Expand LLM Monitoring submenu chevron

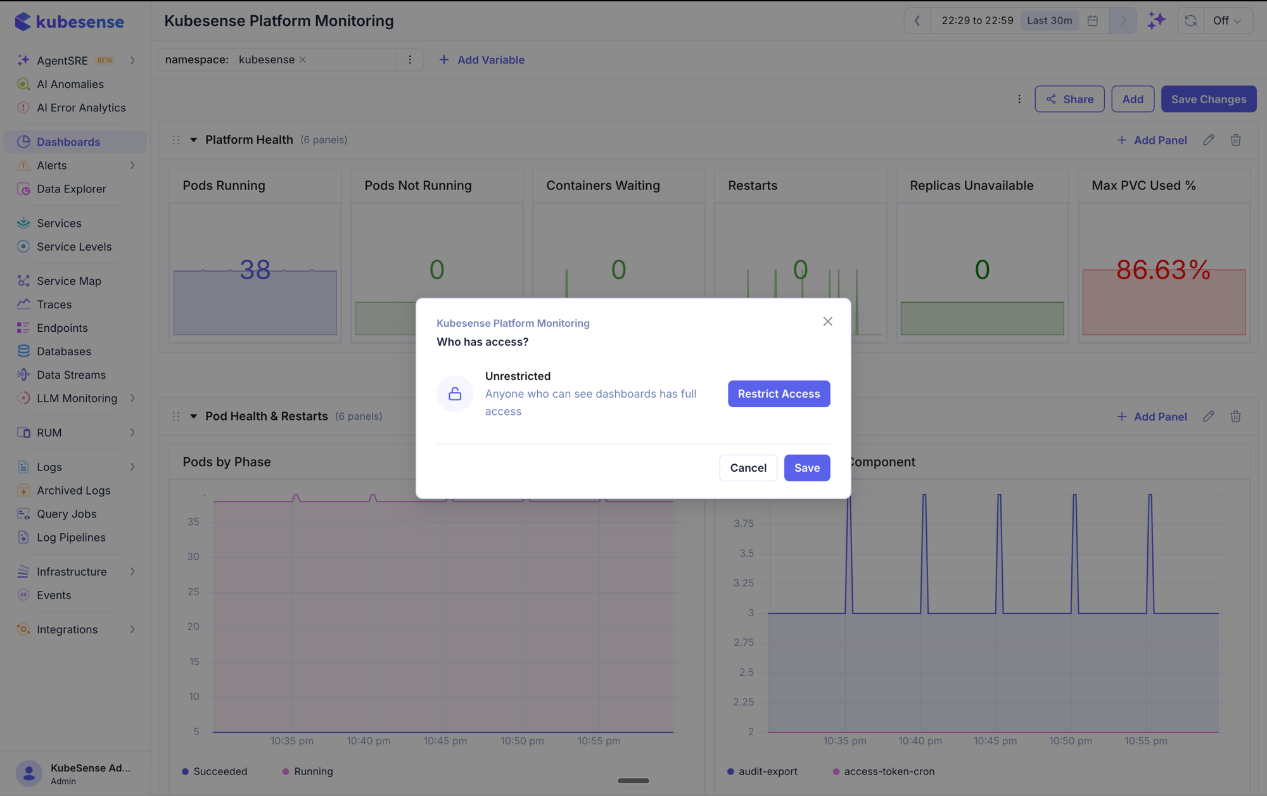[x=132, y=398]
